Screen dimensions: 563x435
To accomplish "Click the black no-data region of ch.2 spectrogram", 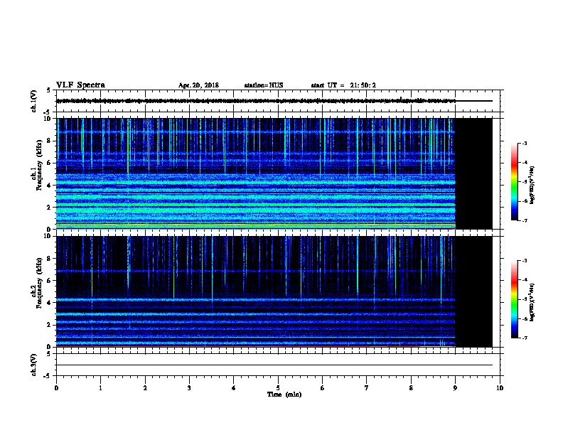I will coord(473,291).
